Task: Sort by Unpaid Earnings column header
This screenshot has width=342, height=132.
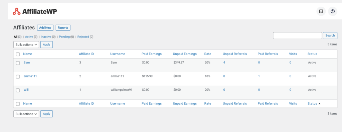Action: [x=185, y=54]
